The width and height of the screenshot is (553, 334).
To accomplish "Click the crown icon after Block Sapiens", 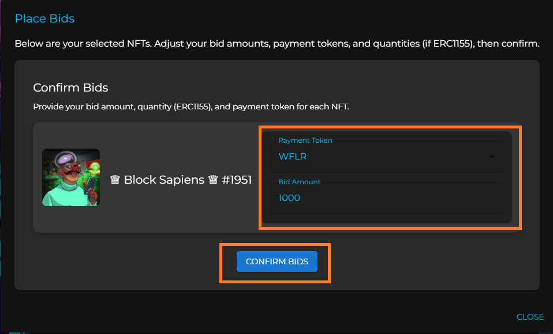I will click(x=212, y=180).
